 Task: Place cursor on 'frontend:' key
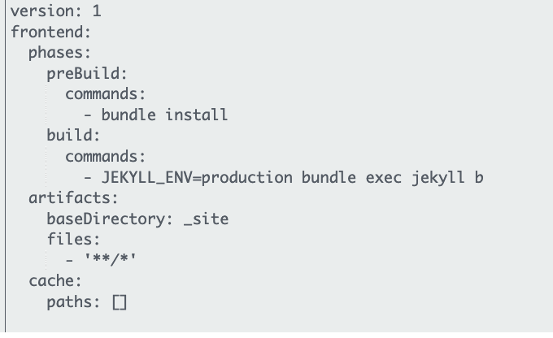(50, 32)
